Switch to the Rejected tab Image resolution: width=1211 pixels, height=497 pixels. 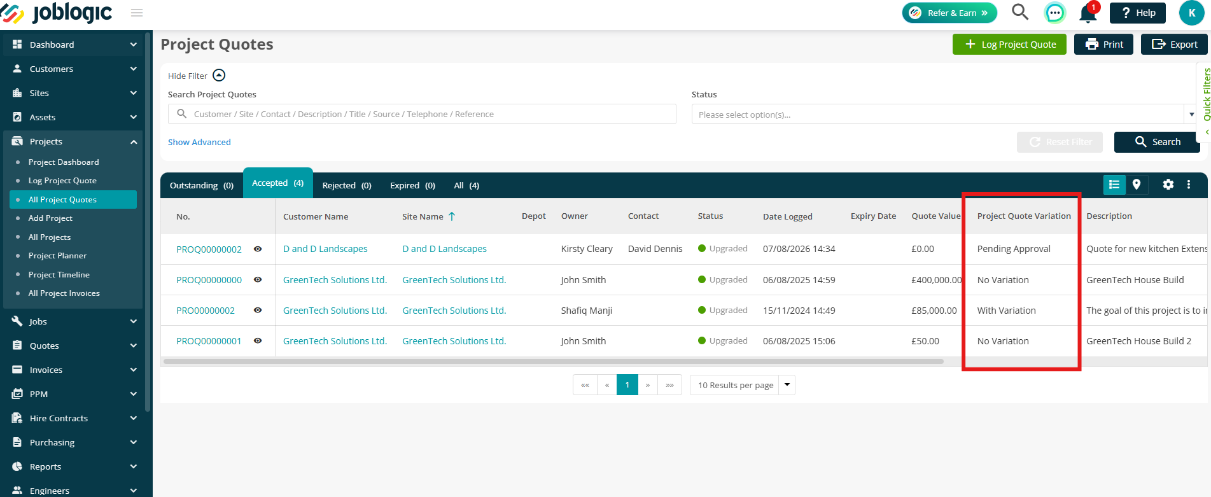[347, 185]
